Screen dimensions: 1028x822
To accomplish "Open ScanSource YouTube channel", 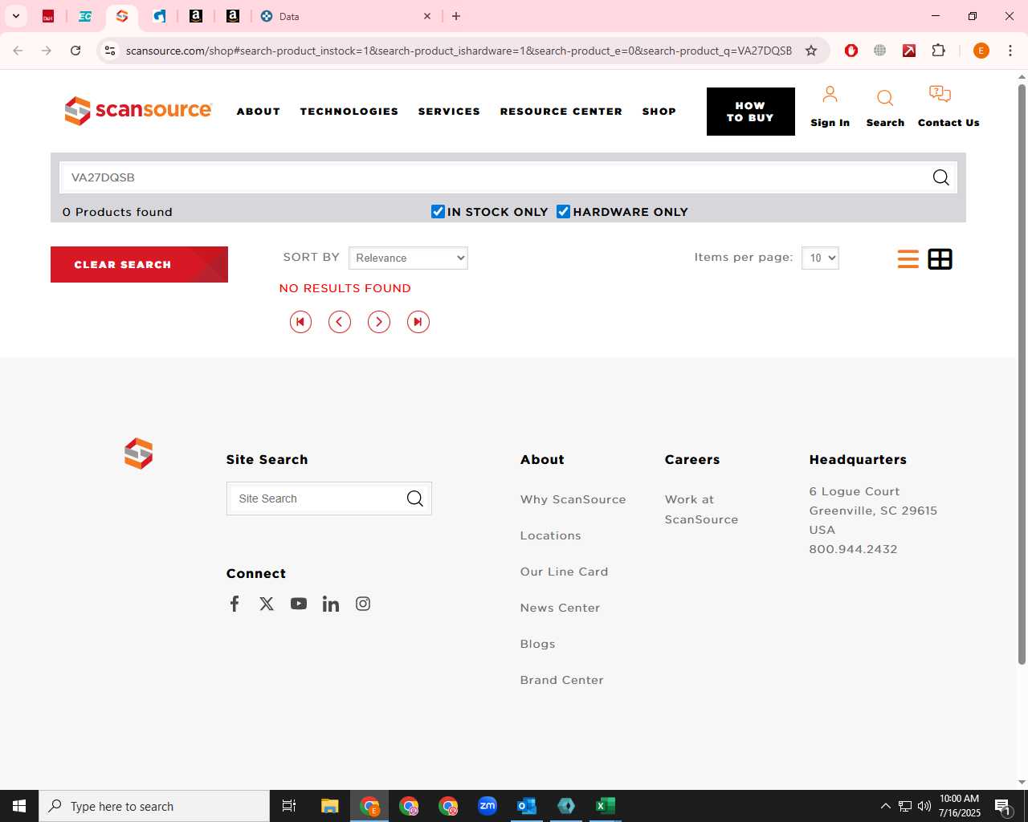I will pyautogui.click(x=299, y=604).
